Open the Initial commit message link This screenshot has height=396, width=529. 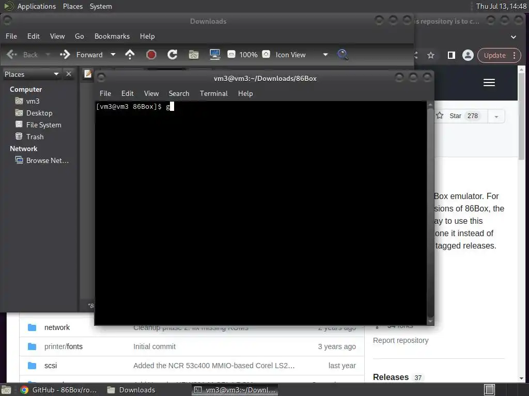154,346
